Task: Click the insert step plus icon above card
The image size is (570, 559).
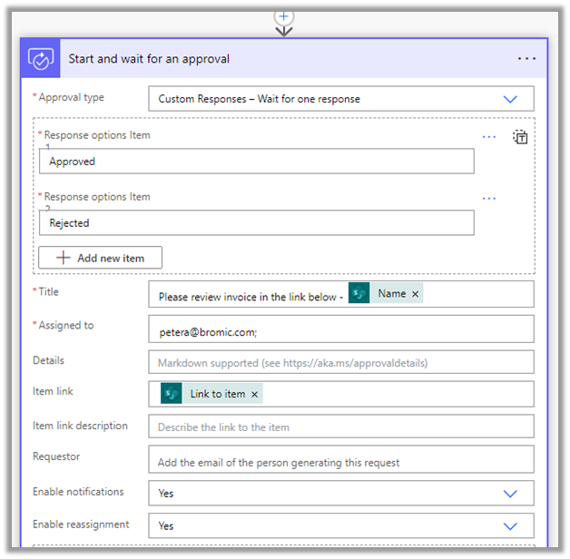Action: click(284, 16)
